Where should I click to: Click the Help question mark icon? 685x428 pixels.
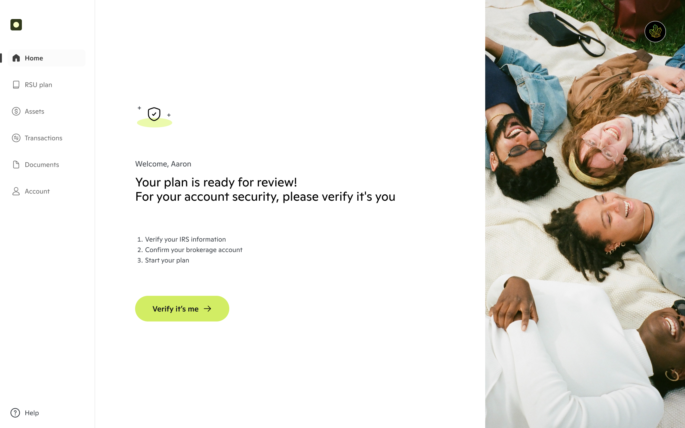coord(15,413)
